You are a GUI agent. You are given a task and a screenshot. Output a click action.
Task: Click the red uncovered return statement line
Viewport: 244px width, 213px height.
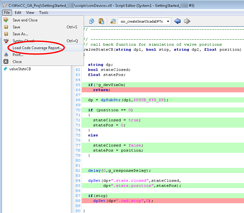[x=102, y=90]
